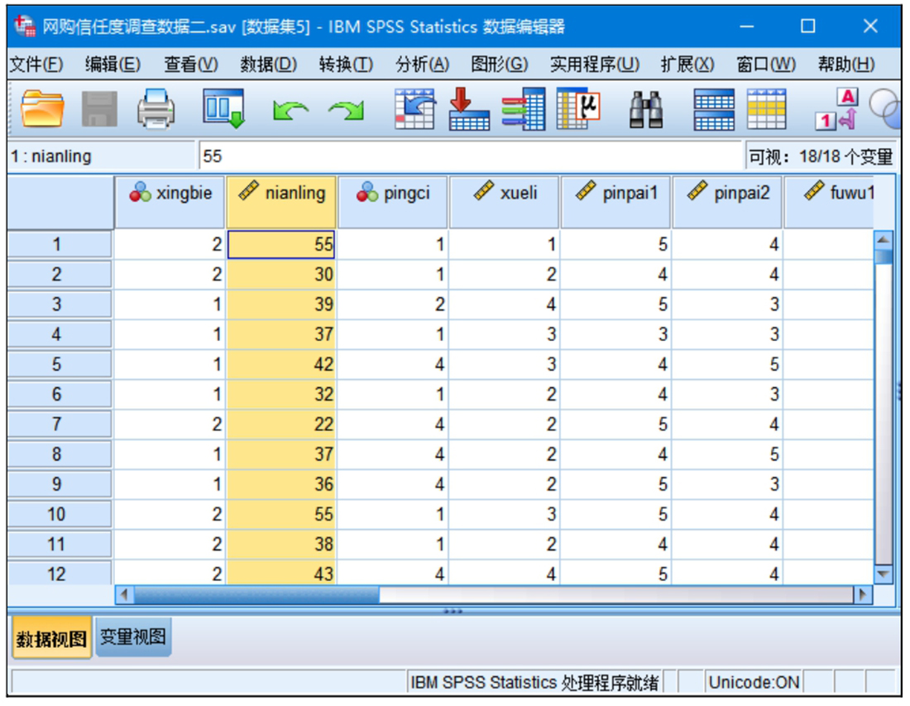
Task: Open the 转换(T) menu
Action: [x=346, y=65]
